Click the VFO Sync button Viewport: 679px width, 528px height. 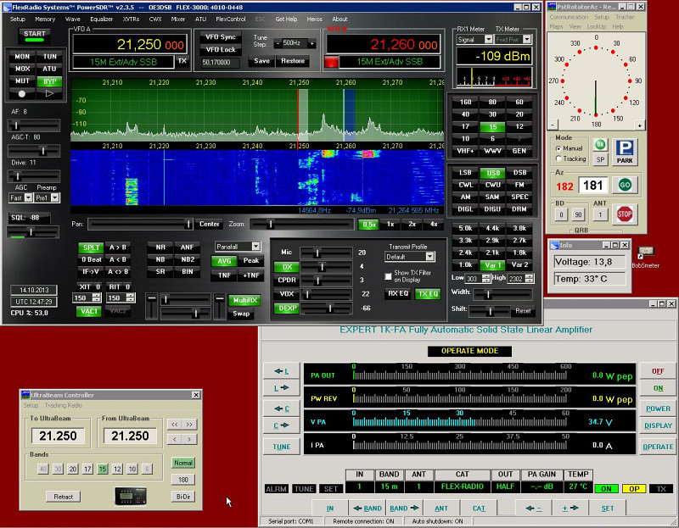tap(221, 37)
